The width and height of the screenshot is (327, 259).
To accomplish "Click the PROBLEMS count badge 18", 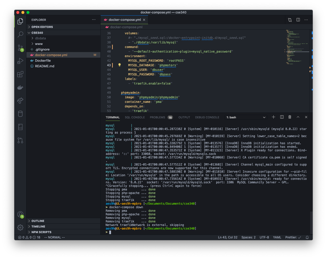I will tap(170, 117).
